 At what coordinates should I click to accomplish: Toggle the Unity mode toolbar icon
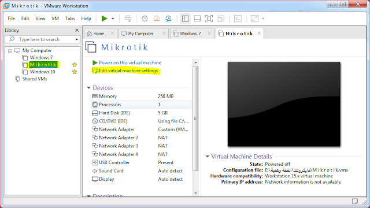point(221,18)
